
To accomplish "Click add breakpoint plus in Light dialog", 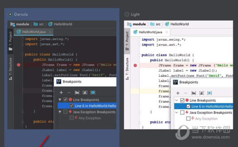I will pyautogui.click(x=178, y=93).
